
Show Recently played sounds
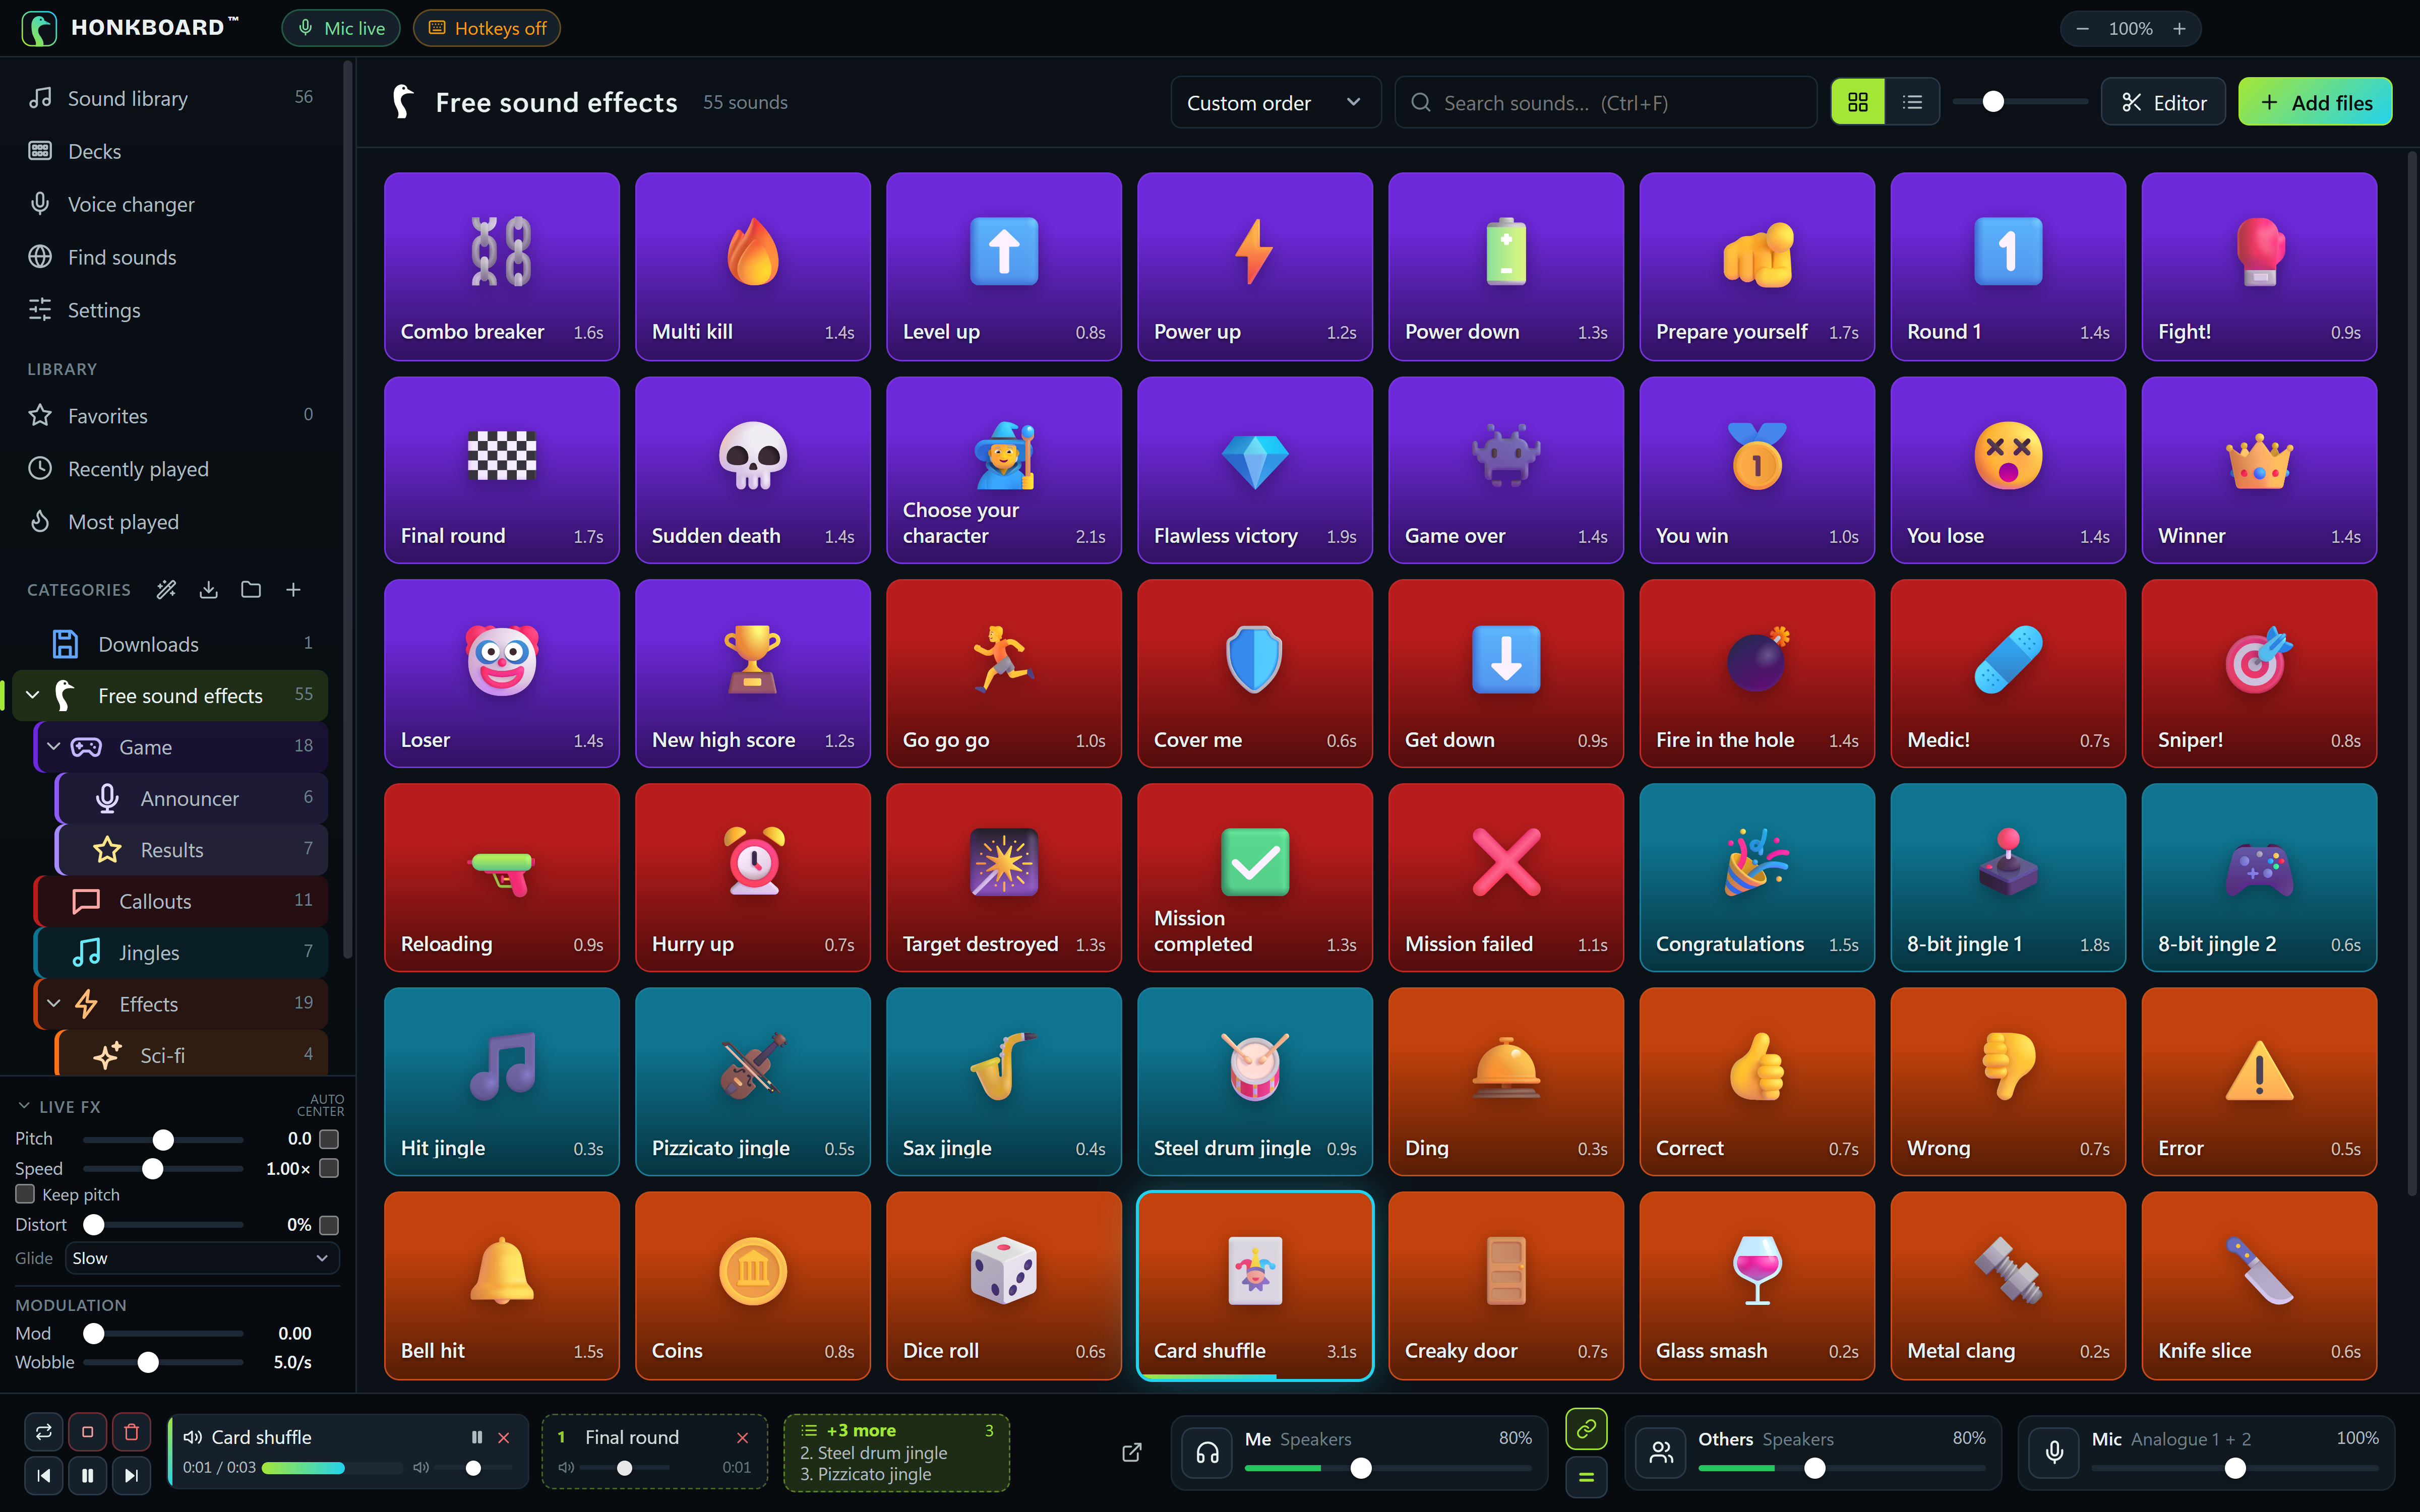pos(170,468)
